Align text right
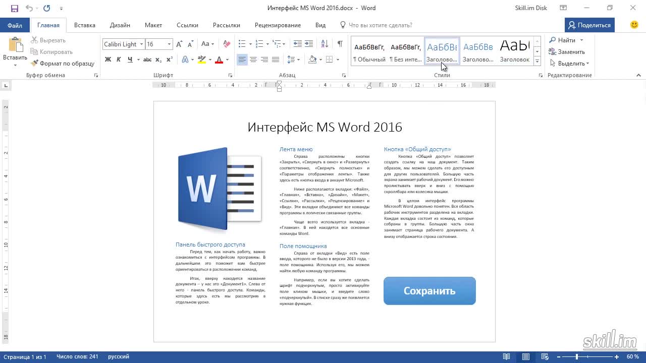This screenshot has width=646, height=363. tap(264, 59)
